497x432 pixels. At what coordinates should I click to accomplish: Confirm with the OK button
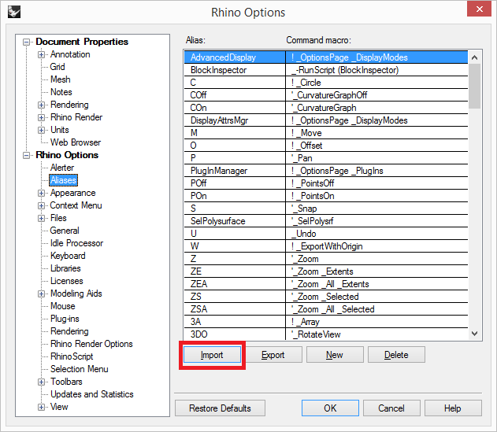click(x=330, y=408)
